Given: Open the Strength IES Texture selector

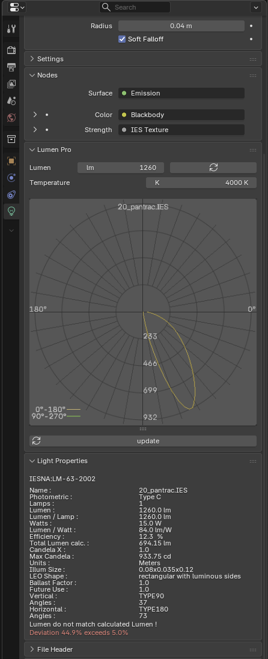Looking at the screenshot, I should tap(181, 130).
